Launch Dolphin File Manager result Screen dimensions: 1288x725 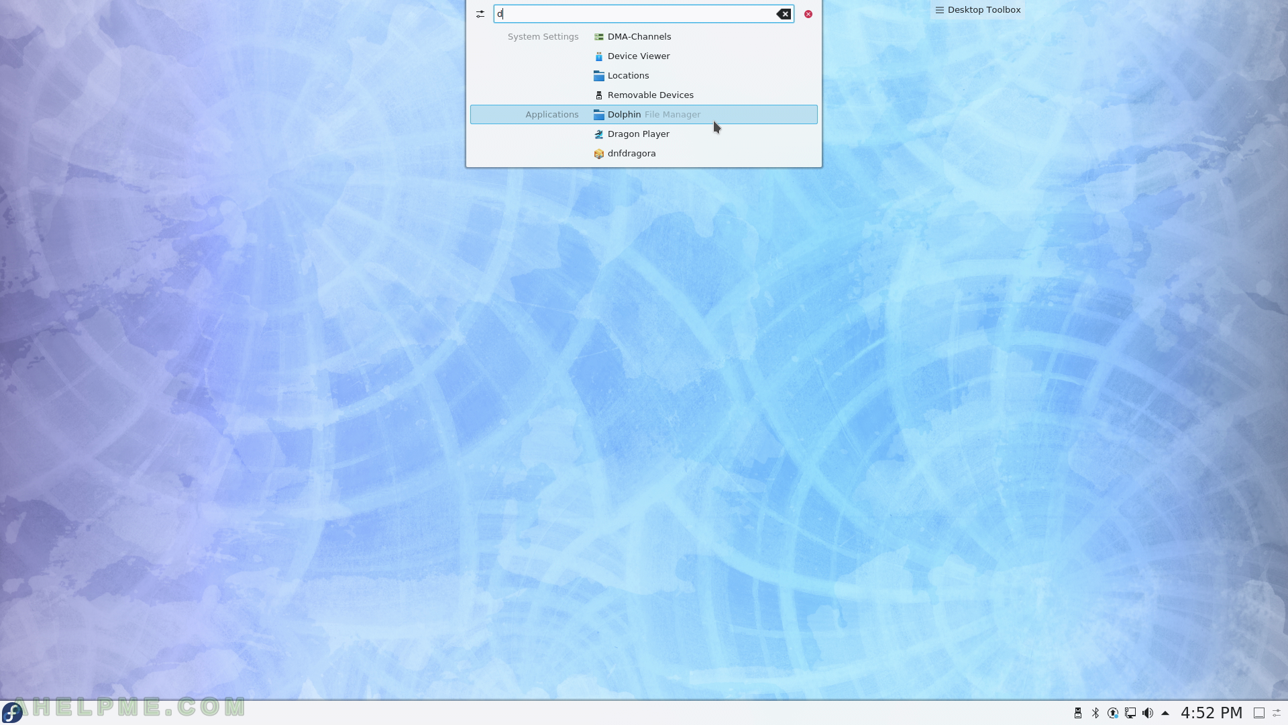(644, 115)
